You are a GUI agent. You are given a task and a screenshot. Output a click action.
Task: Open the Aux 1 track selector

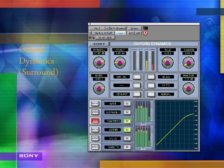point(97,28)
